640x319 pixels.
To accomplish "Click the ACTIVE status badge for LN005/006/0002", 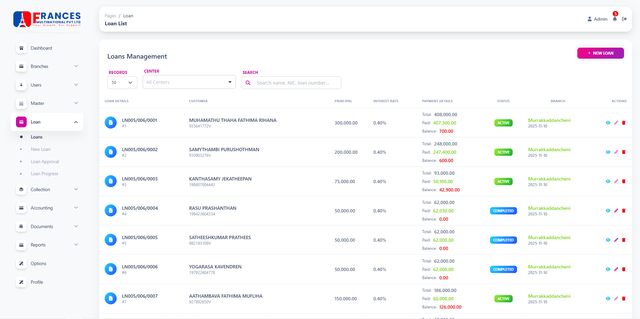I will pos(503,152).
